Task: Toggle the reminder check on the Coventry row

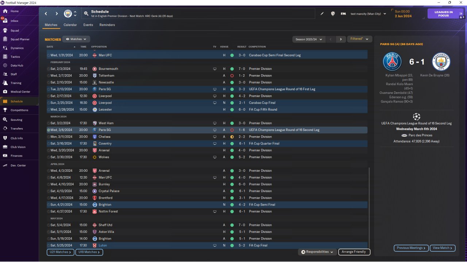Action: [x=49, y=143]
